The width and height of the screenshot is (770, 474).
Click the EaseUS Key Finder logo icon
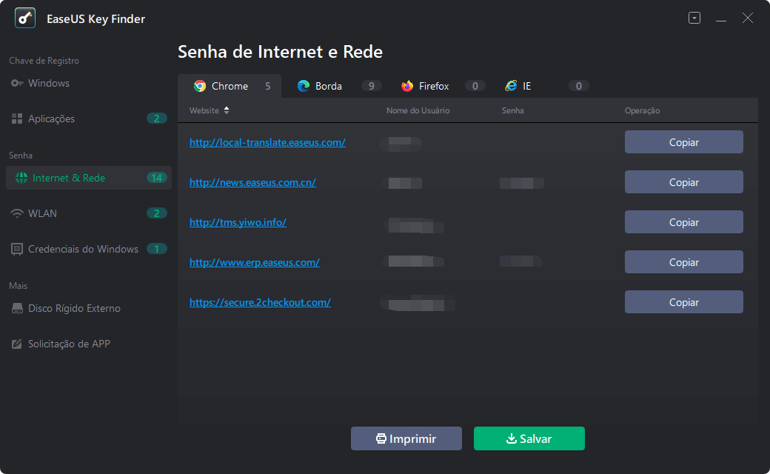pos(25,19)
